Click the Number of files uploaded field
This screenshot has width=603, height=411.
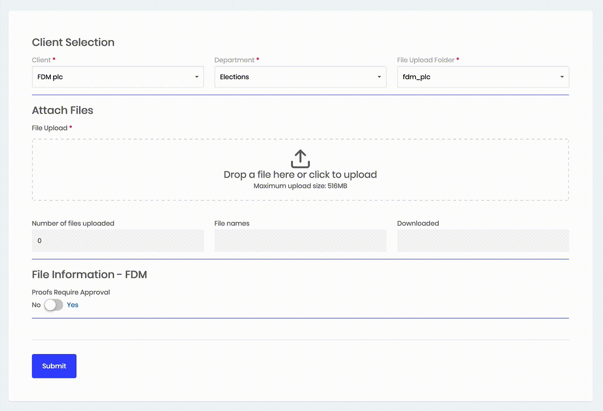(118, 241)
